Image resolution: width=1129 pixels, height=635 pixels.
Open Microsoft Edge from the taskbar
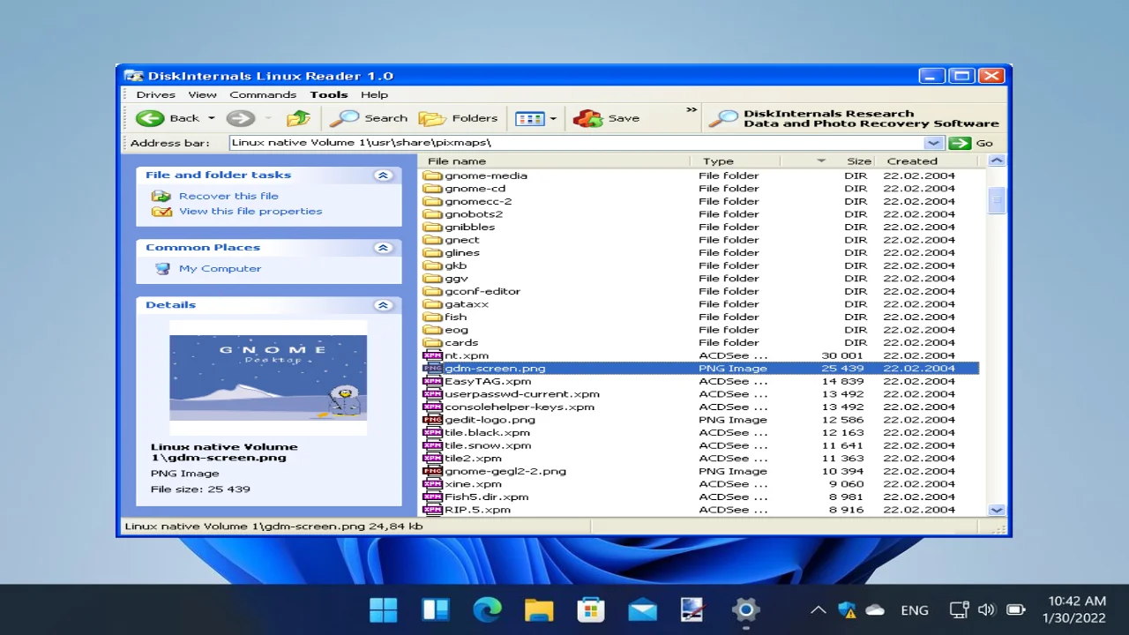[x=487, y=609]
